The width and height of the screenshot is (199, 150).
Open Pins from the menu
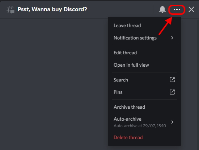pyautogui.click(x=144, y=92)
